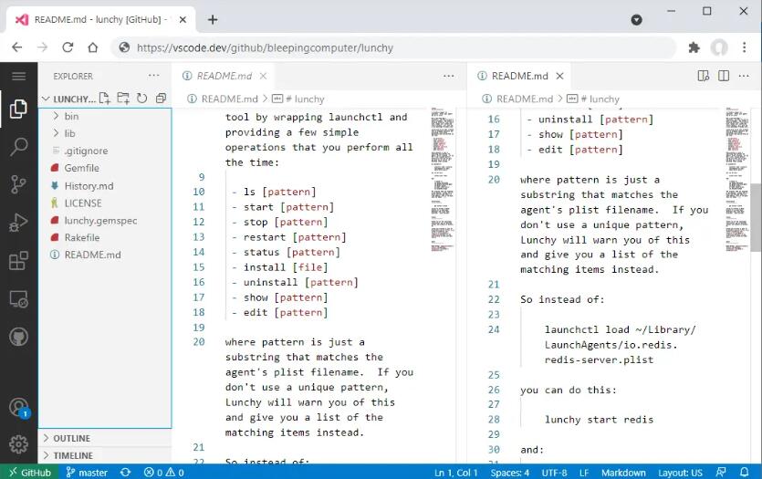Expand the TIMELINE section
The width and height of the screenshot is (762, 479).
pos(104,455)
